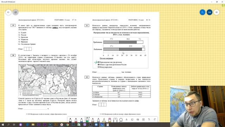225x127 pixels.
Task: Insert an image onto the whiteboard
Action: 138,120
